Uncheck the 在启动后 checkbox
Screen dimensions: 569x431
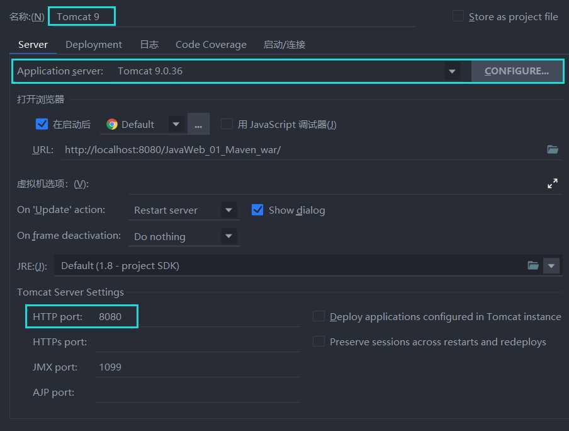tap(42, 124)
